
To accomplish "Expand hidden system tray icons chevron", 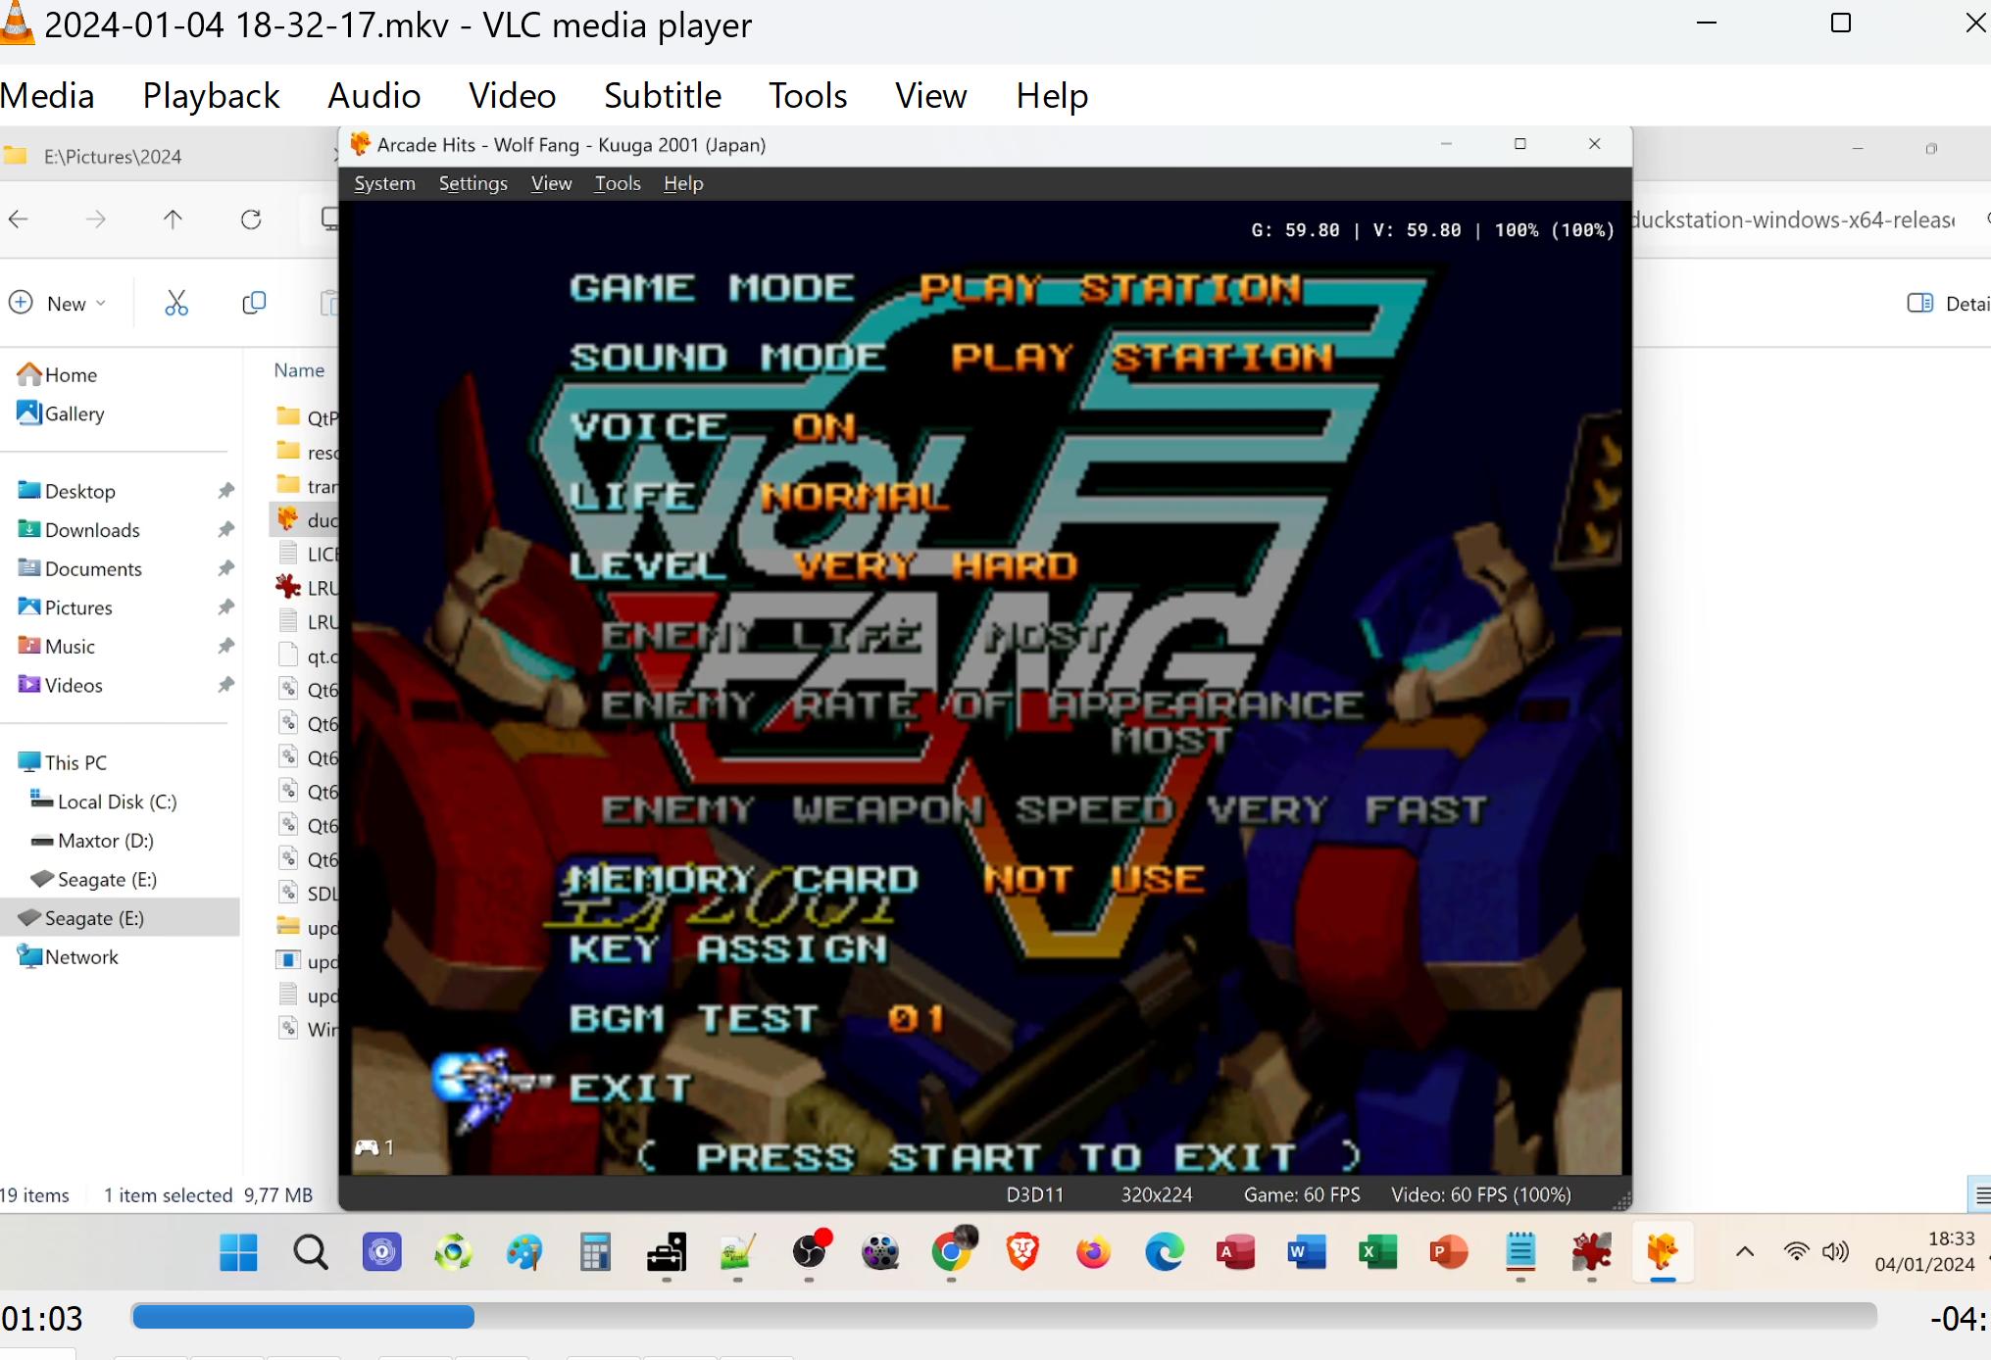I will pos(1745,1251).
